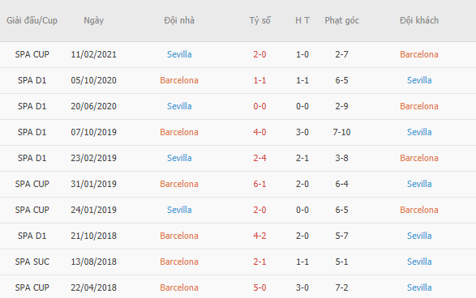Click the Ngày column header
This screenshot has width=476, height=298.
[x=93, y=20]
